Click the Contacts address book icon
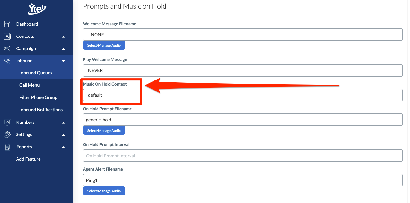Image resolution: width=410 pixels, height=203 pixels. 7,36
